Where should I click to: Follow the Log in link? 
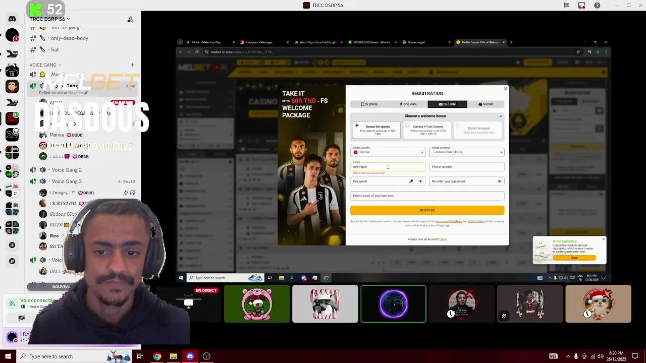click(443, 239)
